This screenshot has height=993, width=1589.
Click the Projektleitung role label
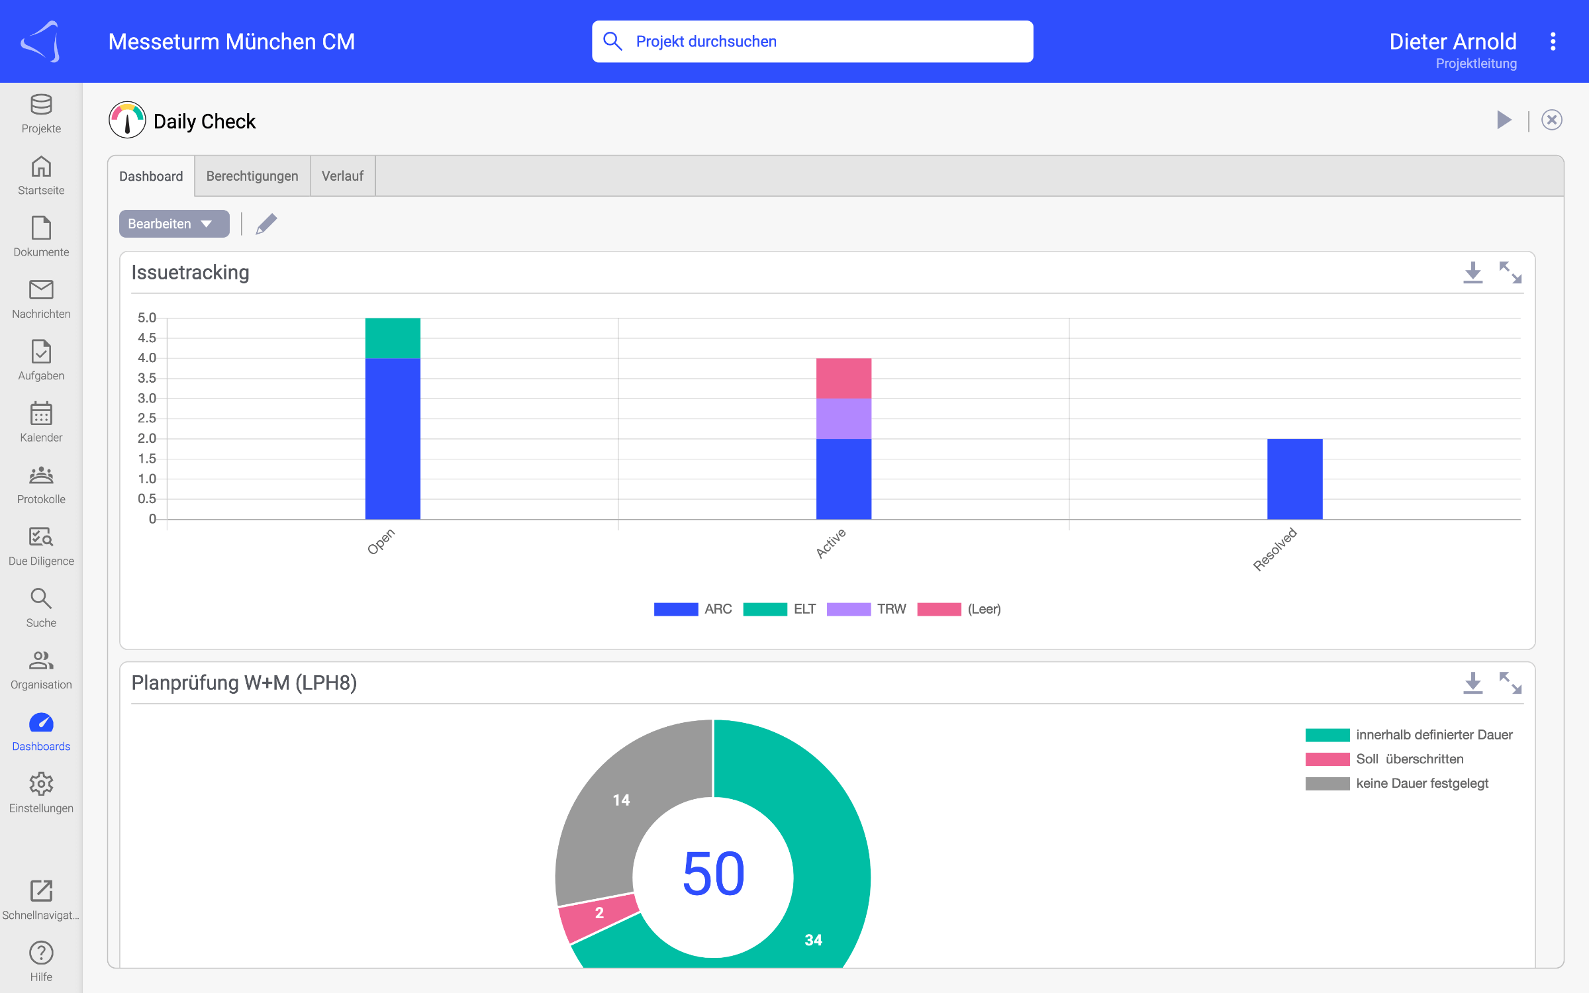[1476, 64]
